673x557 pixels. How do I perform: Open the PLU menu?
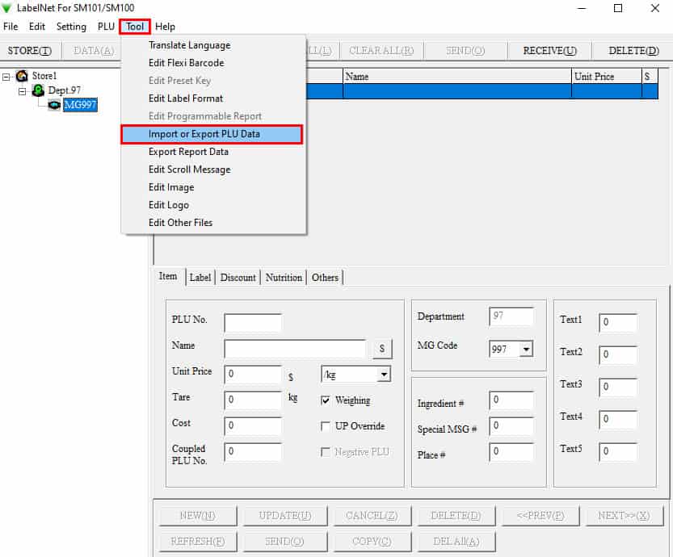106,27
